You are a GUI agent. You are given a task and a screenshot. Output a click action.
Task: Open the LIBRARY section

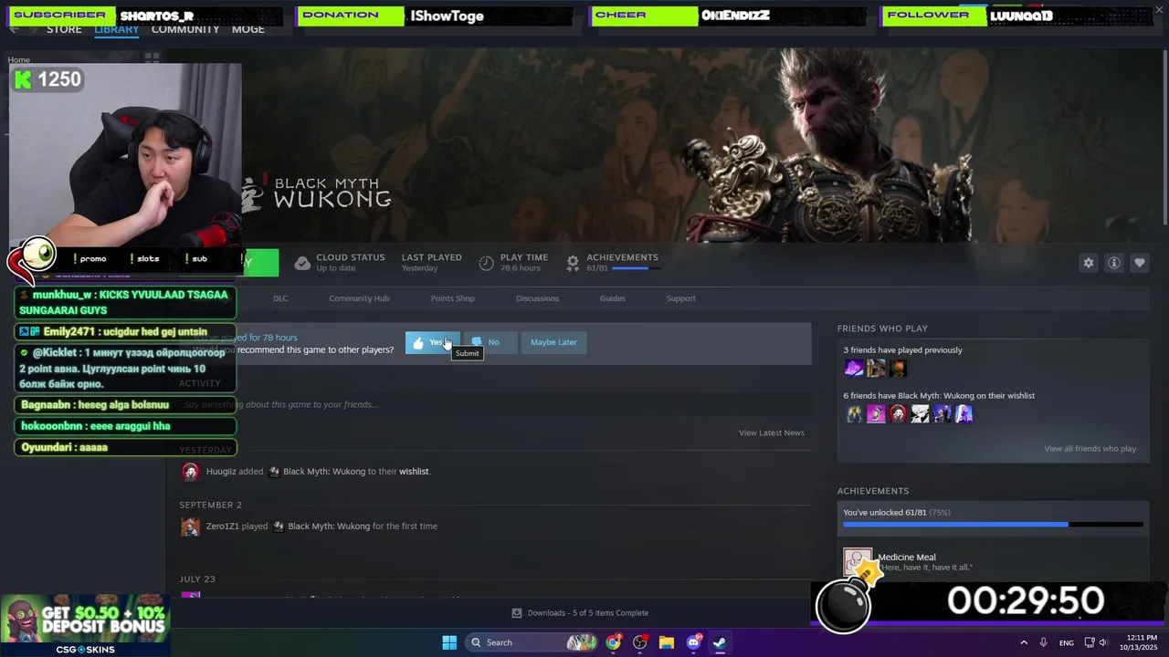click(x=116, y=29)
